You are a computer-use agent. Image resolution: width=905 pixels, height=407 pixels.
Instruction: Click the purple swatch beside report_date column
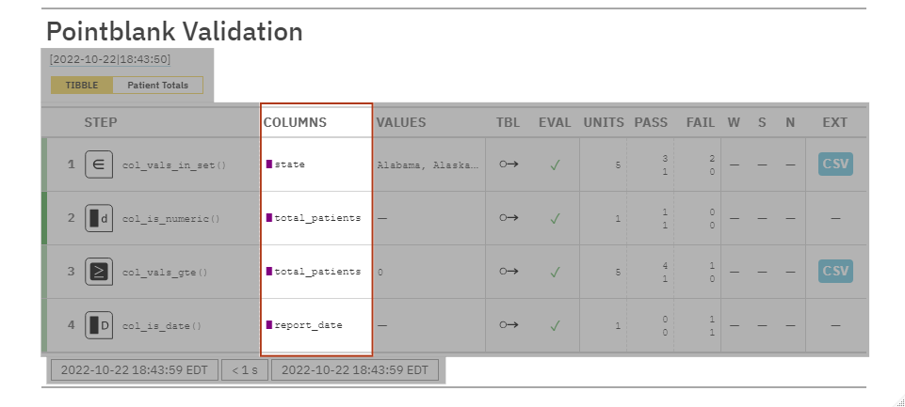click(x=269, y=325)
